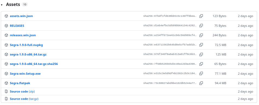Click '2 days ago' in Source code (zip) row
Viewport: 259px width, 105px height.
coord(245,91)
